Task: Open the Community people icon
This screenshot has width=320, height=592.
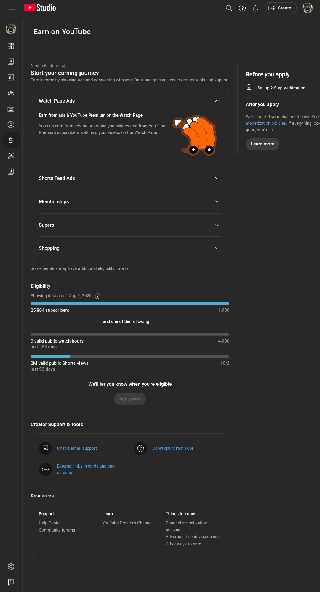Action: [x=11, y=93]
